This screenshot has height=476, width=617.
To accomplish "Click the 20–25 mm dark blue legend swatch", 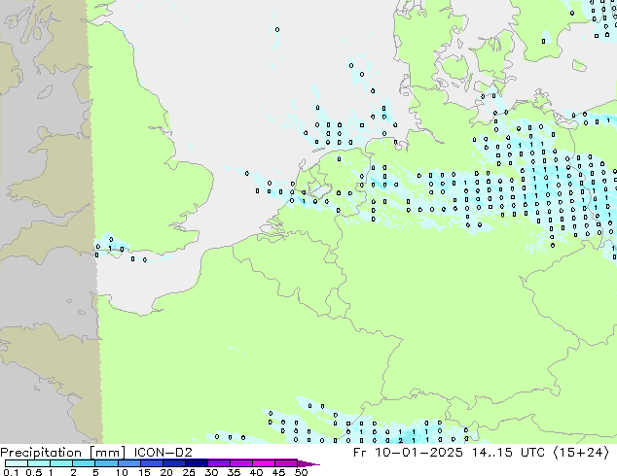I will [174, 463].
